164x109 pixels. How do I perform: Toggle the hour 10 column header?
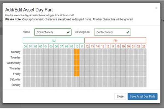tap(77, 46)
